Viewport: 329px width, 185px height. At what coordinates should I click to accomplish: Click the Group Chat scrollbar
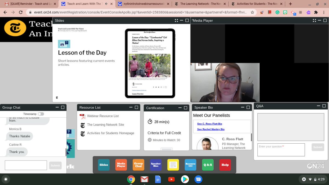click(x=66, y=152)
